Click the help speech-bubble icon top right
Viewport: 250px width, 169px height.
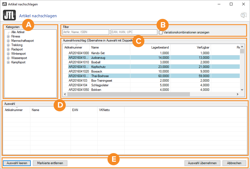(244, 15)
